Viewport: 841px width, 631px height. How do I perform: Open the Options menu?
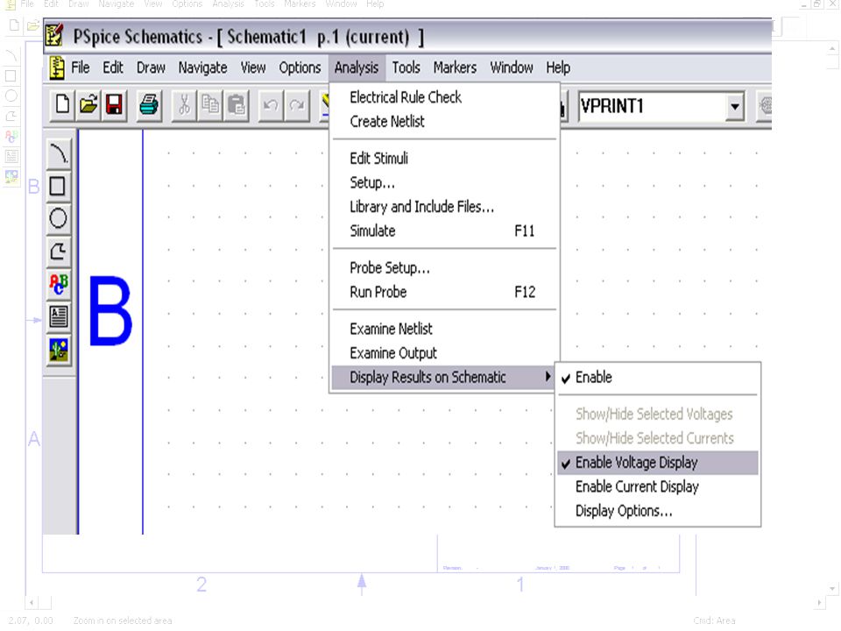click(300, 67)
